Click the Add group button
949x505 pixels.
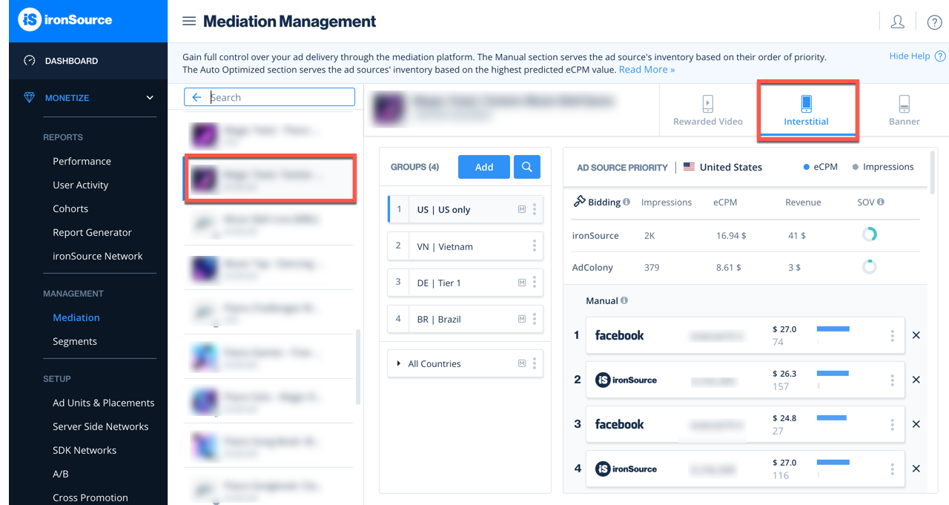pos(483,167)
